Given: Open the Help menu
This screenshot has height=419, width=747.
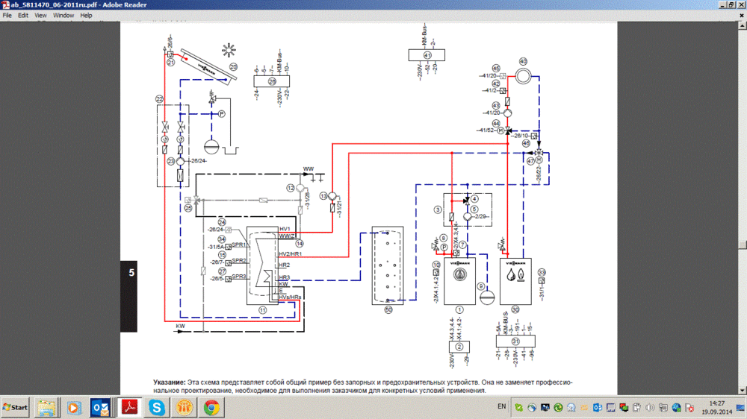Looking at the screenshot, I should pyautogui.click(x=87, y=15).
